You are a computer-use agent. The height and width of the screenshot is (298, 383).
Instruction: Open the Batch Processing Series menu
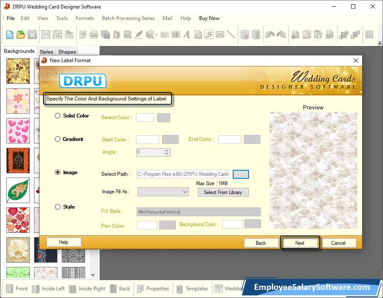tap(128, 18)
